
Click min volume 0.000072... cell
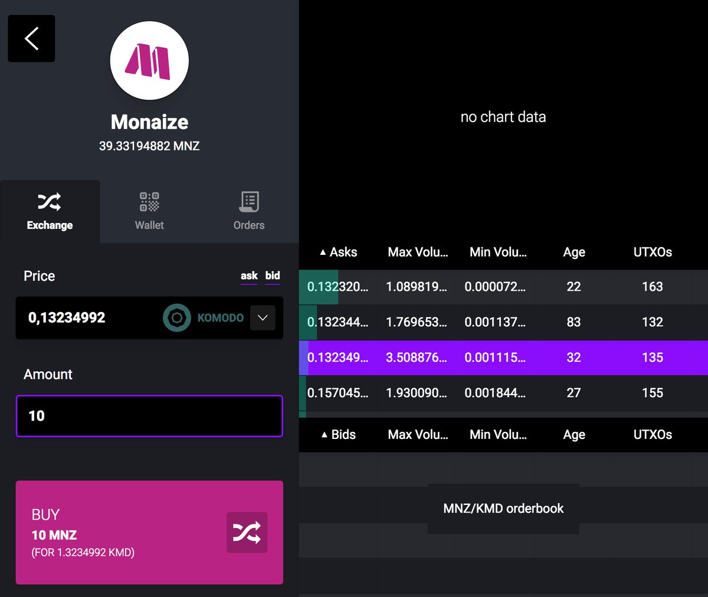tap(495, 287)
